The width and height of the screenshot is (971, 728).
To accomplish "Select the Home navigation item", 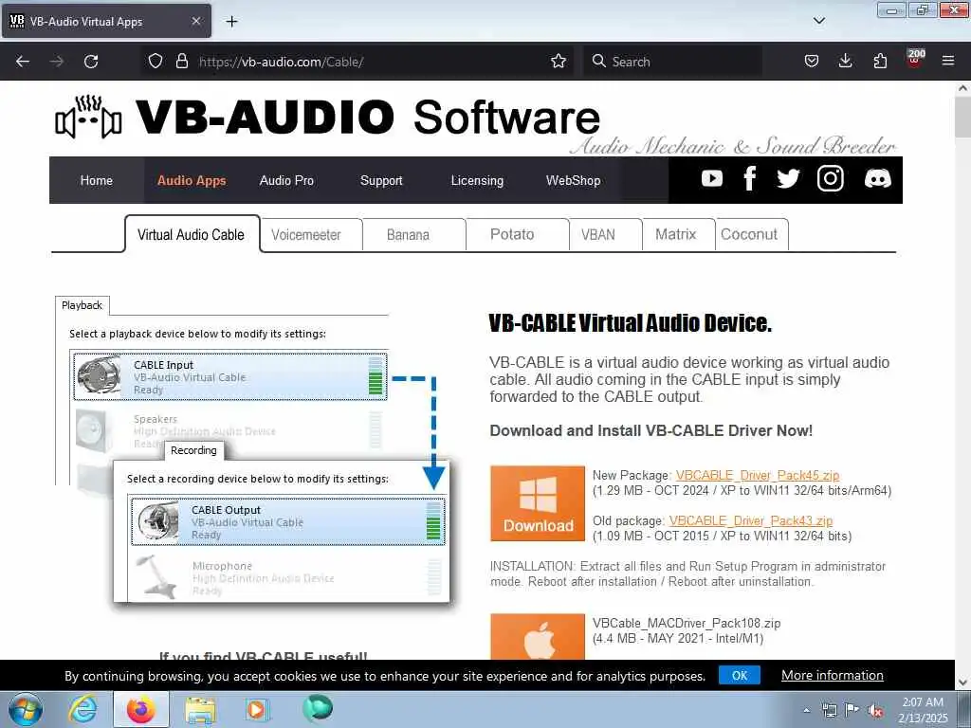I will pos(96,180).
